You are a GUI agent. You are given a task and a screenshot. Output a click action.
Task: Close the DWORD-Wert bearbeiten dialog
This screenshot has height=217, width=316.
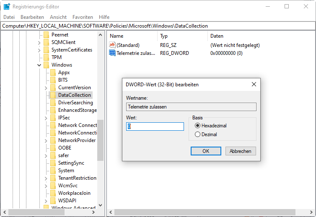254,84
